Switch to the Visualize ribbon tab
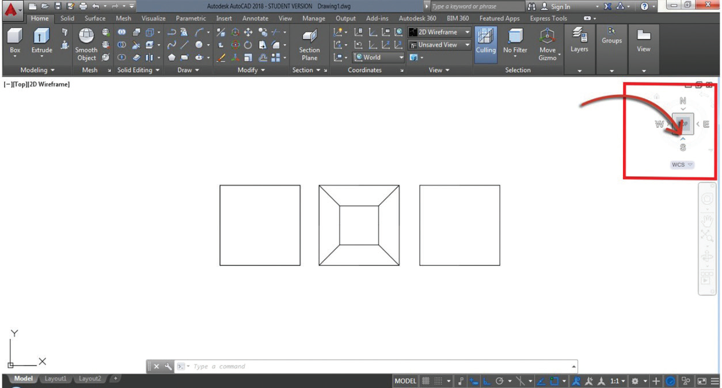Image resolution: width=722 pixels, height=388 pixels. [x=153, y=18]
